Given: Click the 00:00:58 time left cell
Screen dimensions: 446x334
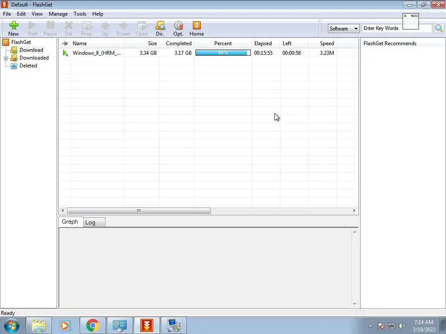Looking at the screenshot, I should pyautogui.click(x=291, y=53).
